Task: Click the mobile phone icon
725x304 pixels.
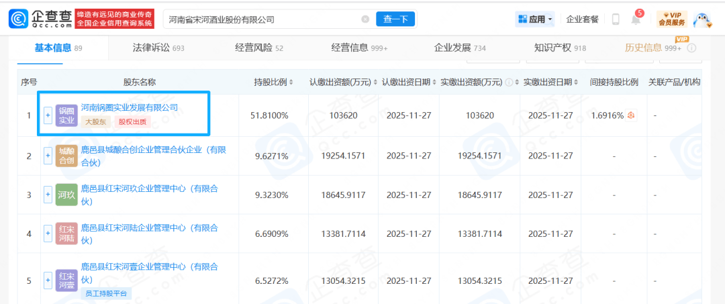Action: tap(616, 19)
